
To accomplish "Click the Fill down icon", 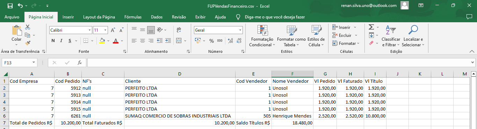I will click(371, 35).
